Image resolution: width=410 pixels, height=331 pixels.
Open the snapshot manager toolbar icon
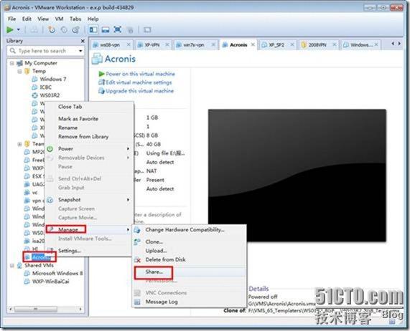(76, 30)
